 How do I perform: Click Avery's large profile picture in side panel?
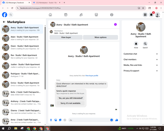[141, 27]
